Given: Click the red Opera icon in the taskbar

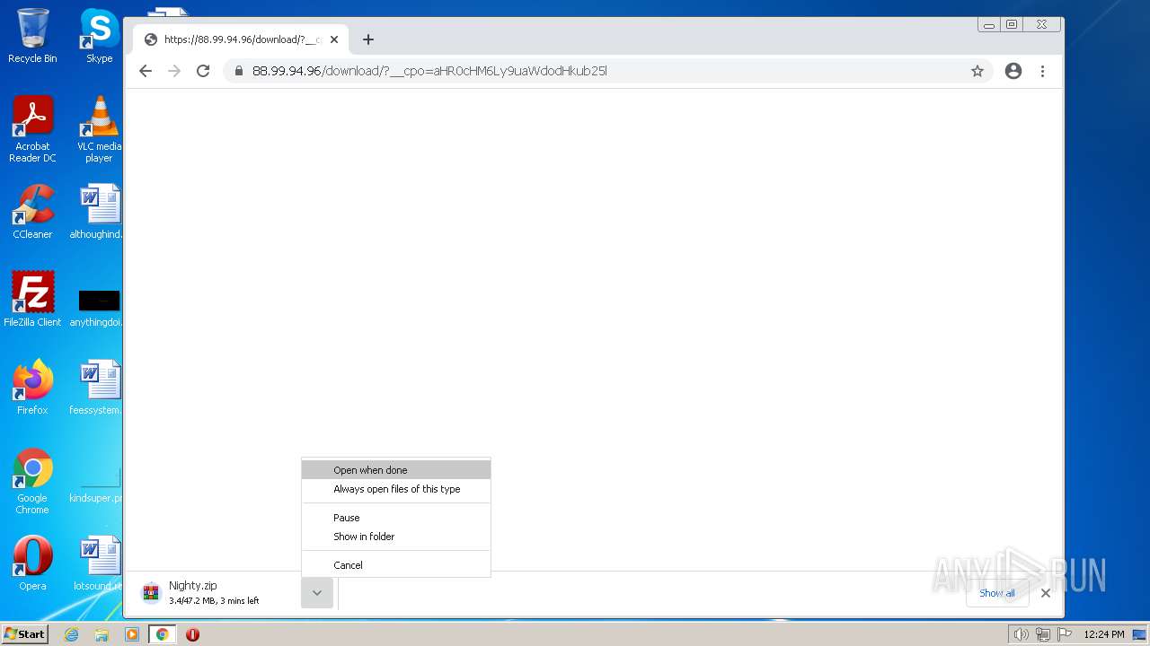Looking at the screenshot, I should 192,634.
